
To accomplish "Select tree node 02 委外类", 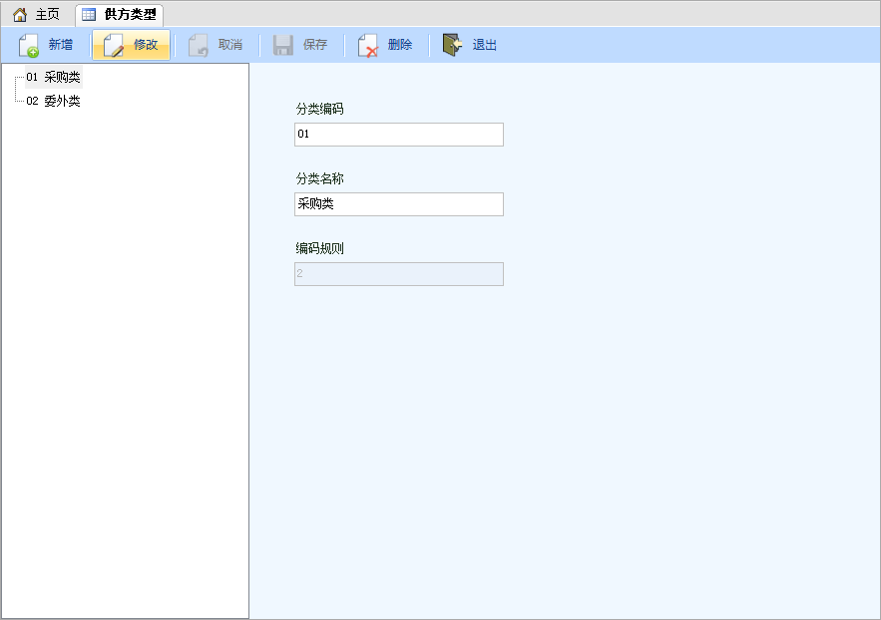I will (x=53, y=101).
